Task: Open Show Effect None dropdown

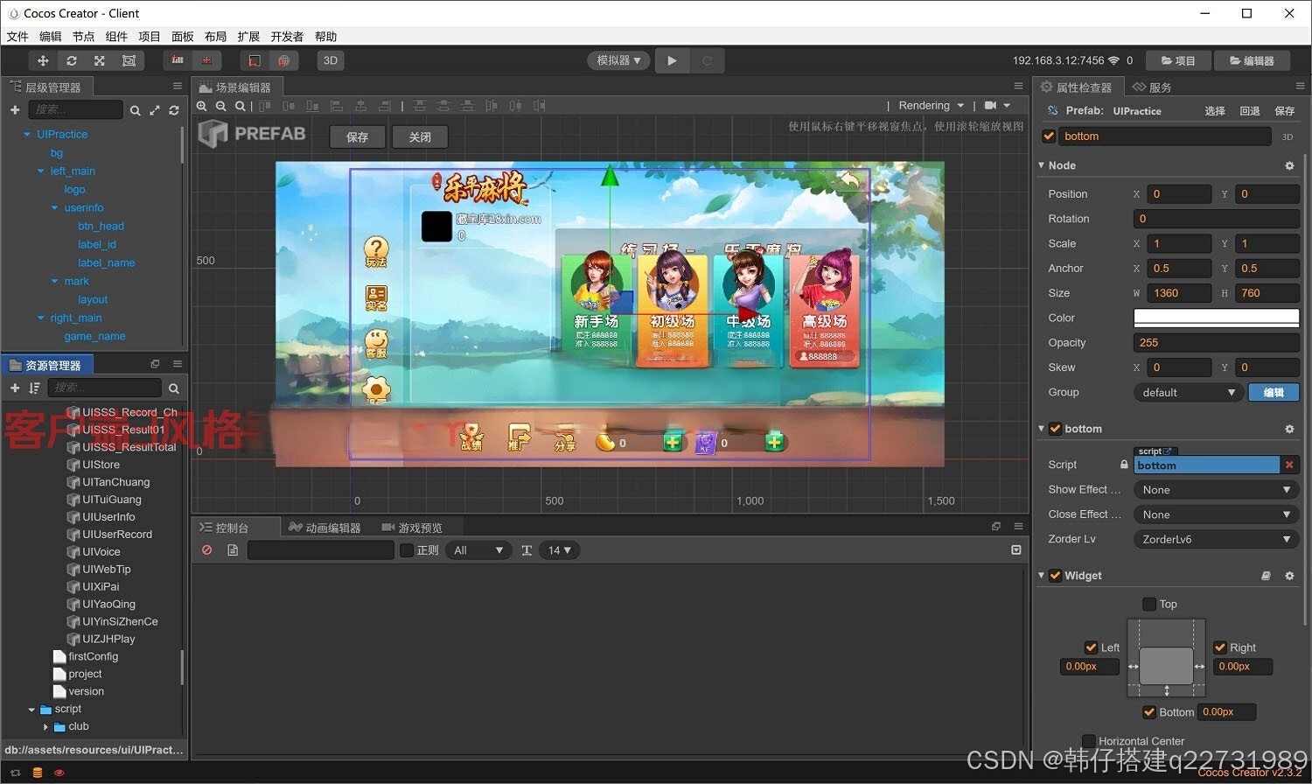Action: pos(1216,490)
